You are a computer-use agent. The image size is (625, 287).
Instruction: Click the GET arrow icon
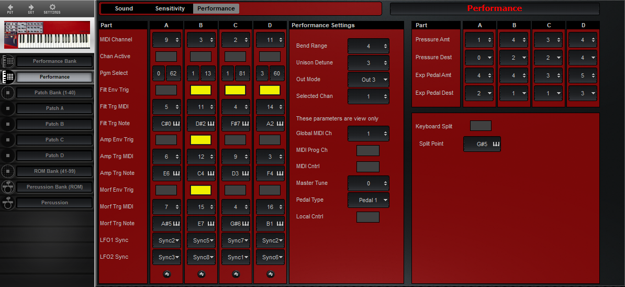31,7
